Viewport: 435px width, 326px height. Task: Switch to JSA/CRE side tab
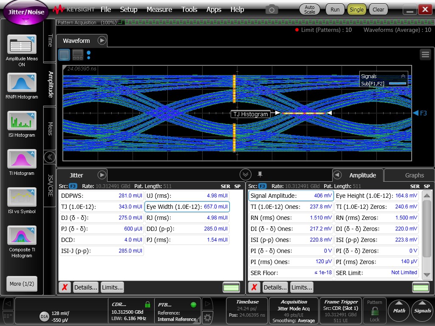(50, 185)
